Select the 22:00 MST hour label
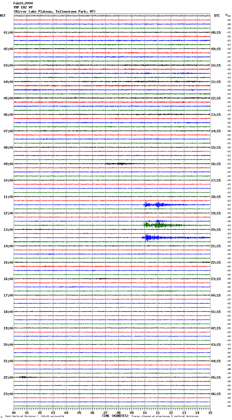 (x=8, y=378)
